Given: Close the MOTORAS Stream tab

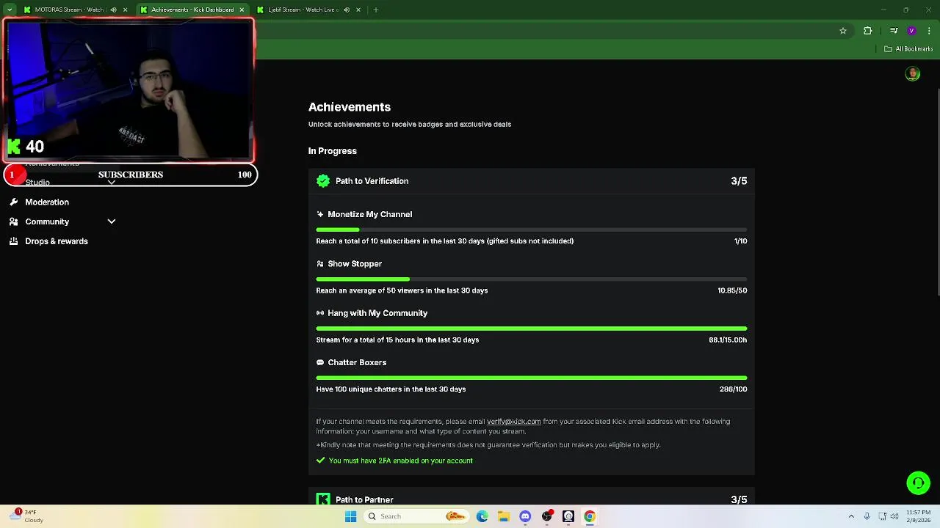Looking at the screenshot, I should tap(125, 10).
